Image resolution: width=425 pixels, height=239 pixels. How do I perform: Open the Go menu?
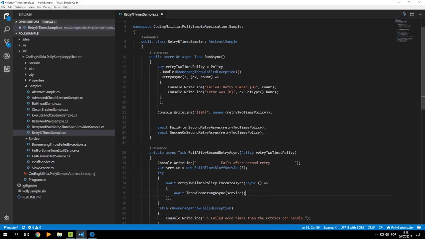[39, 7]
